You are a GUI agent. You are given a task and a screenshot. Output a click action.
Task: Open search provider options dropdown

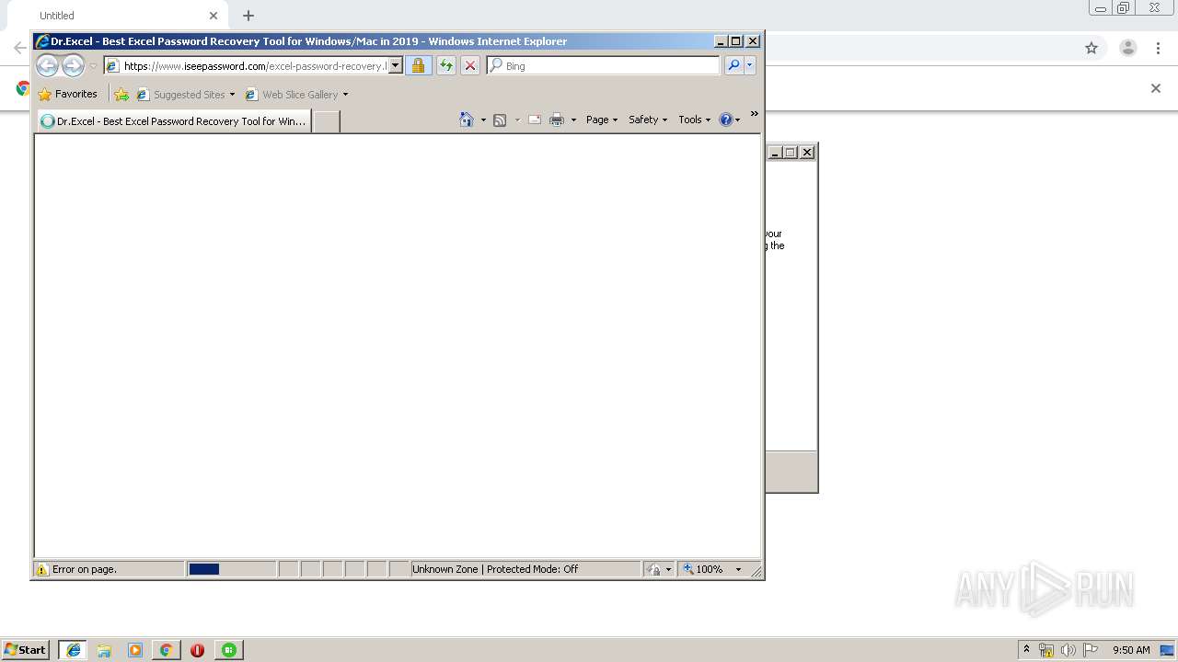click(750, 65)
